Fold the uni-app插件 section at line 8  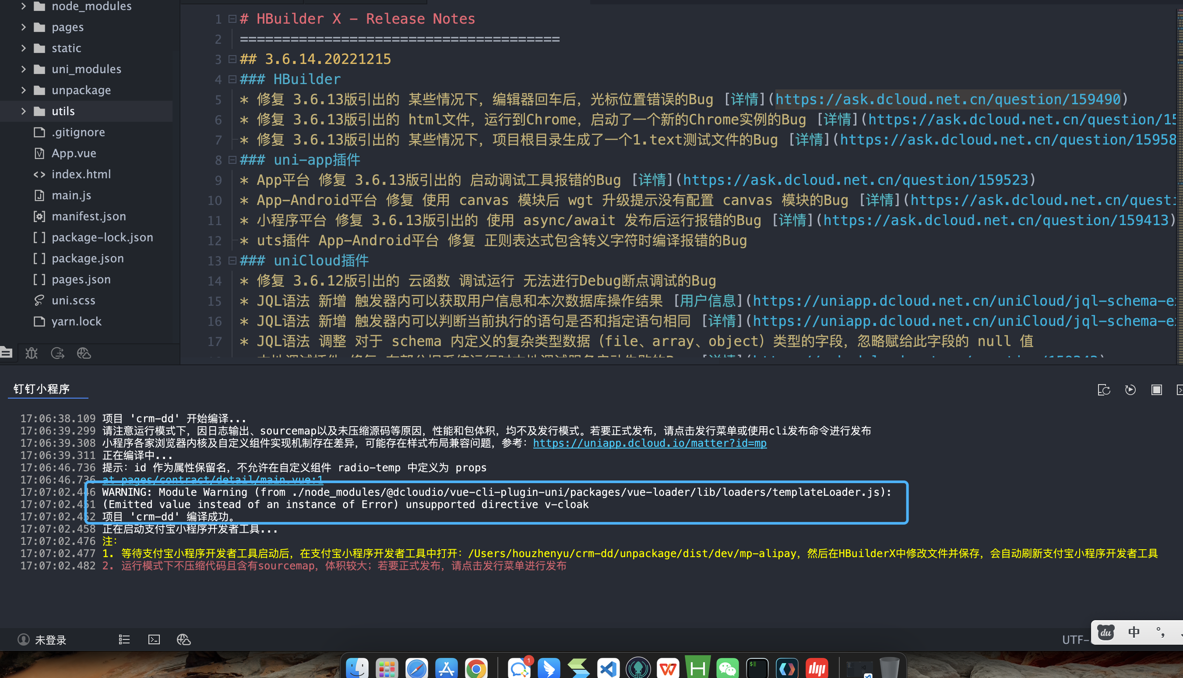click(232, 160)
